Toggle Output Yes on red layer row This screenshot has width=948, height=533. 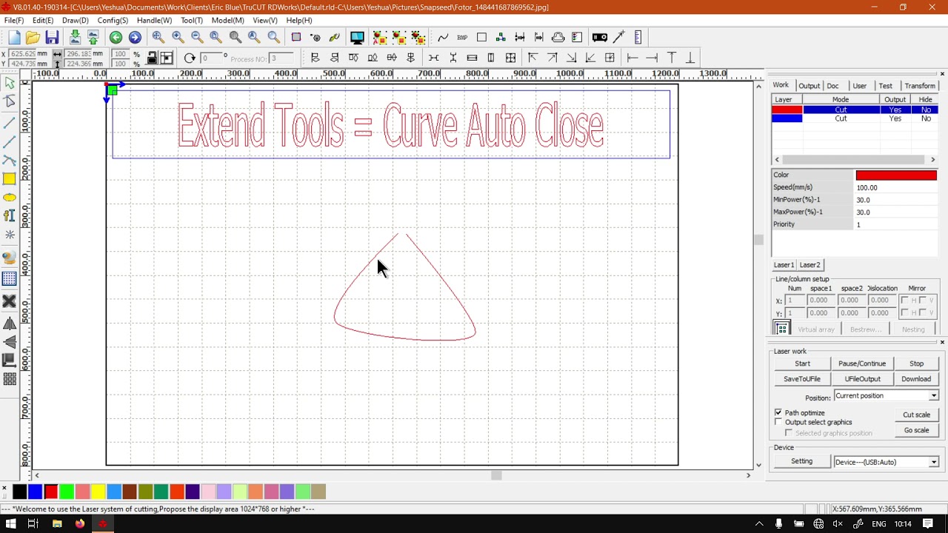tap(895, 110)
